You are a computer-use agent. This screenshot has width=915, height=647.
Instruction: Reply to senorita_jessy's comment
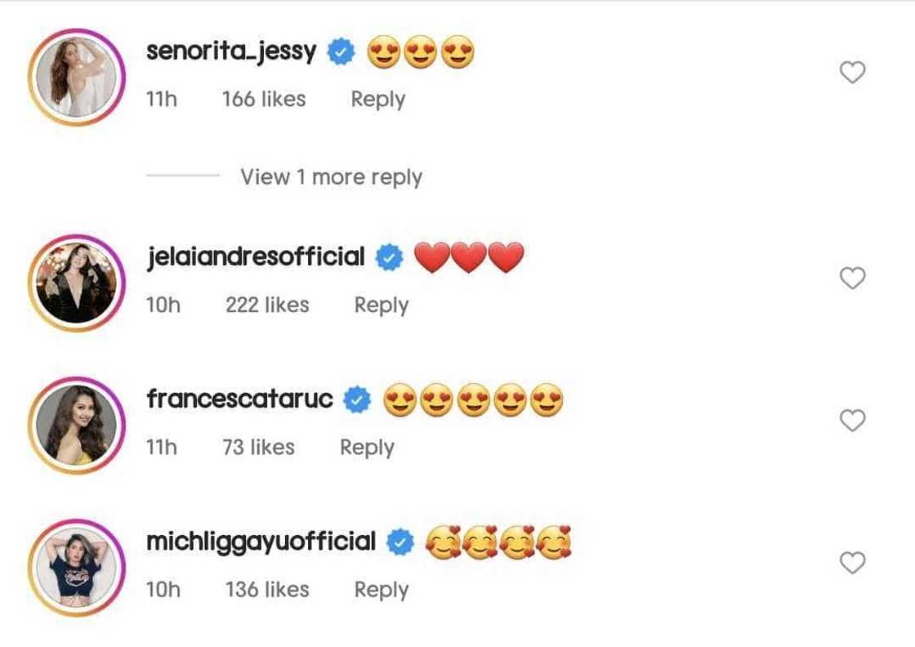point(377,100)
